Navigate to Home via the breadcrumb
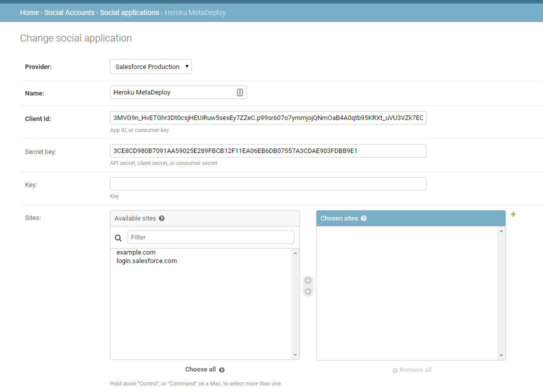 (29, 12)
